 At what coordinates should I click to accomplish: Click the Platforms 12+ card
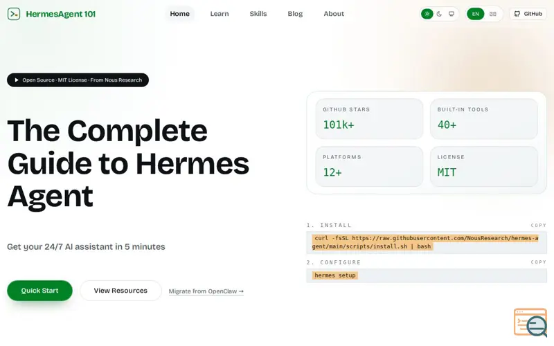coord(369,167)
